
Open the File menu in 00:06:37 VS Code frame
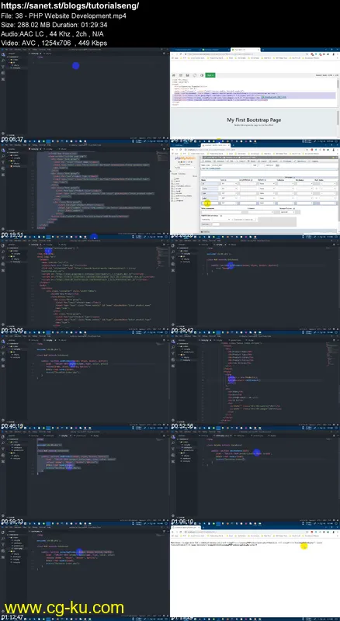coord(6,50)
